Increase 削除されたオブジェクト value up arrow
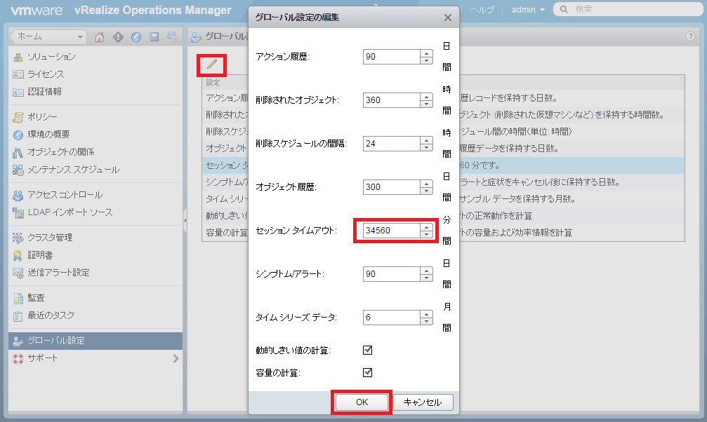Viewport: 707px width, 422px height. tap(426, 96)
